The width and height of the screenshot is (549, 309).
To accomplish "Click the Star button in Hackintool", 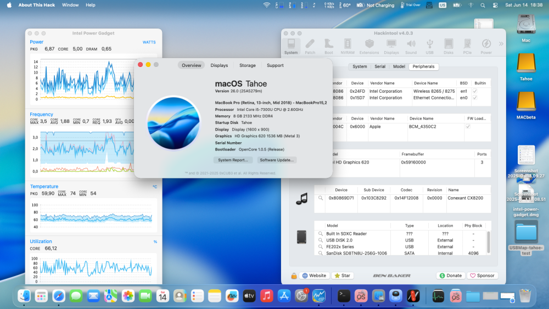I will [343, 276].
